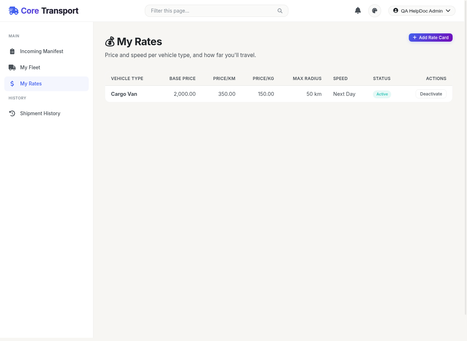Click the 2,000.00 base price value
Viewport: 467px width, 341px height.
185,94
